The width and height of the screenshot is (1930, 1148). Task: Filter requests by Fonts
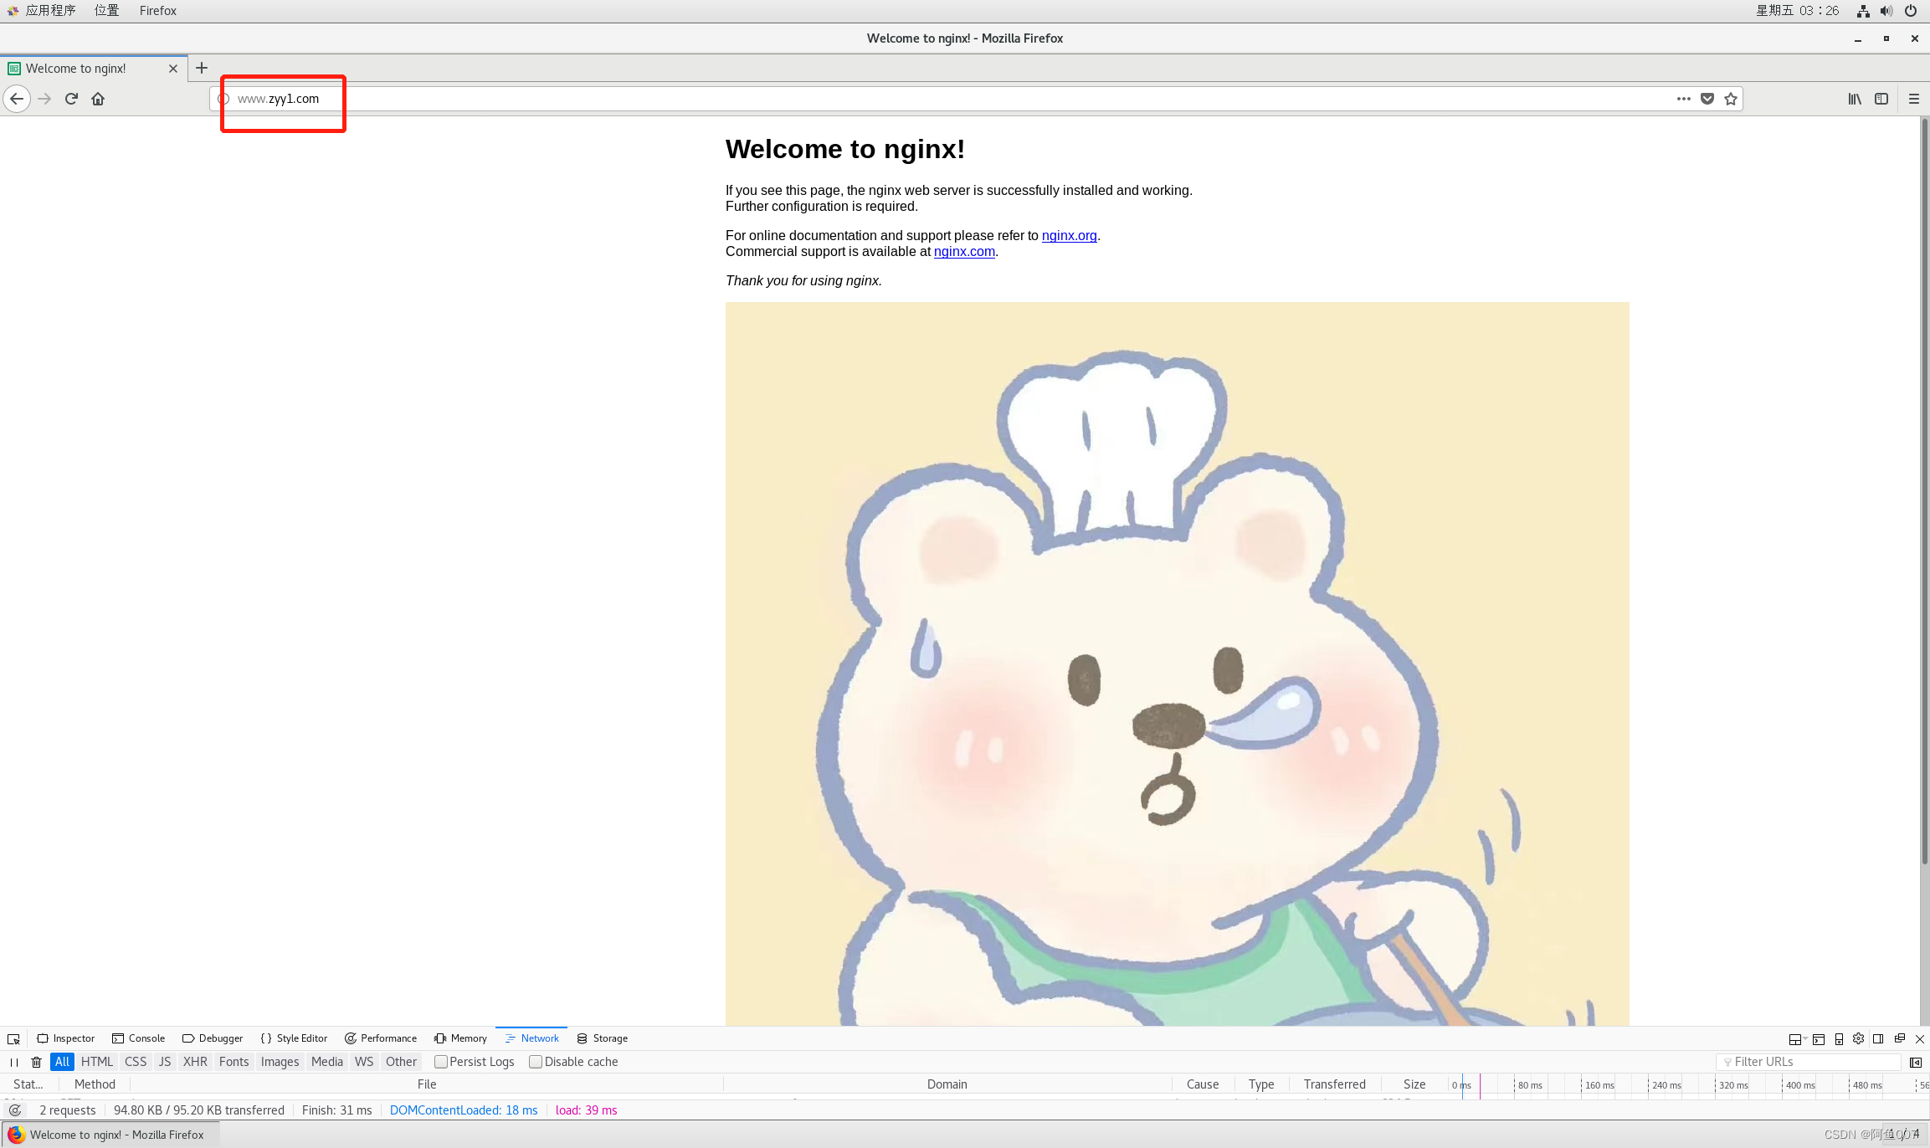click(x=234, y=1062)
